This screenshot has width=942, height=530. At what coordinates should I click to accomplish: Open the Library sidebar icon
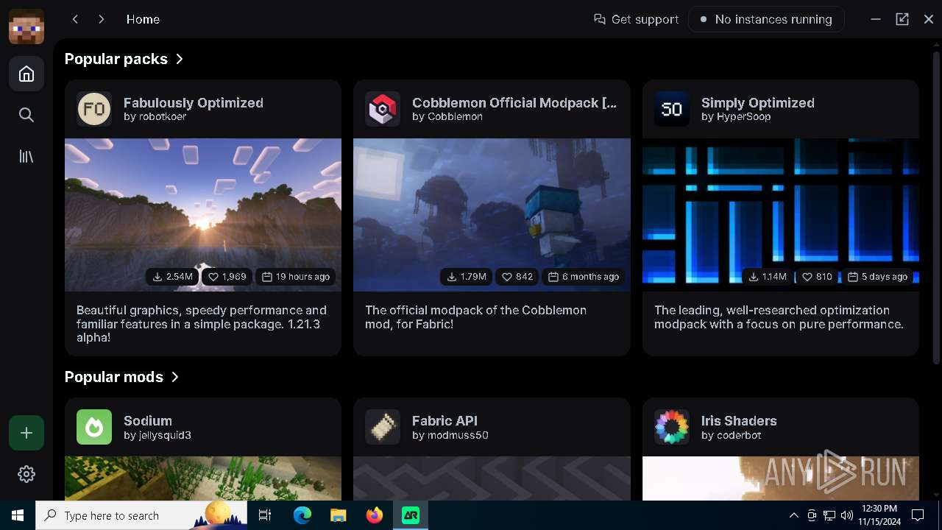point(26,156)
